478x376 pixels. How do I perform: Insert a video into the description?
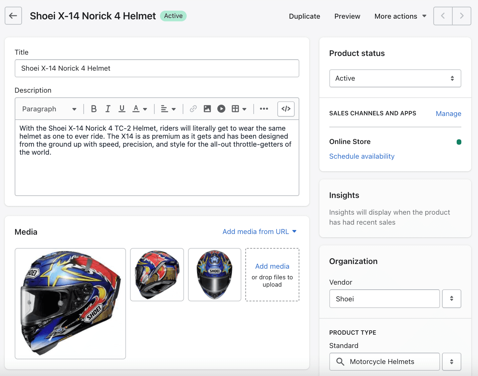coord(221,109)
